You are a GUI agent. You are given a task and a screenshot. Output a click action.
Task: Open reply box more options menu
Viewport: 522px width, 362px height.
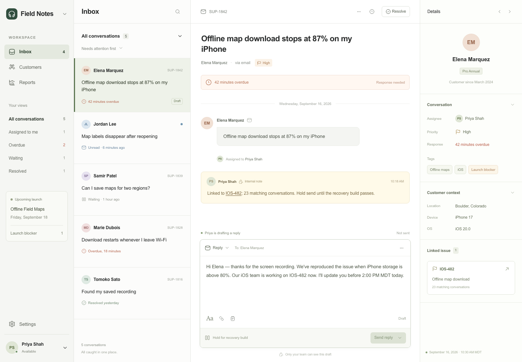tap(402, 248)
